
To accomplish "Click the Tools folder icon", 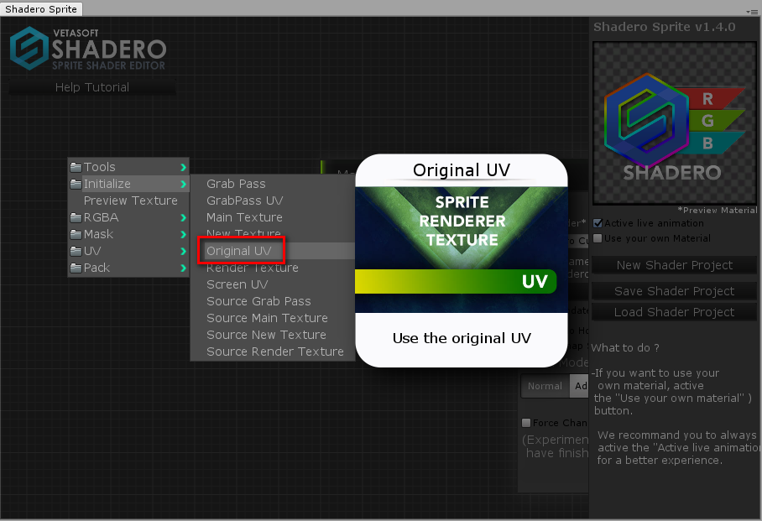I will tap(76, 167).
